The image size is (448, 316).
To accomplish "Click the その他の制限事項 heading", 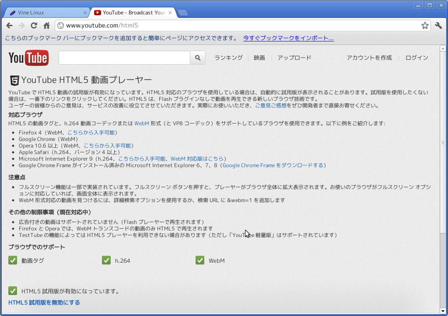I will (50, 212).
